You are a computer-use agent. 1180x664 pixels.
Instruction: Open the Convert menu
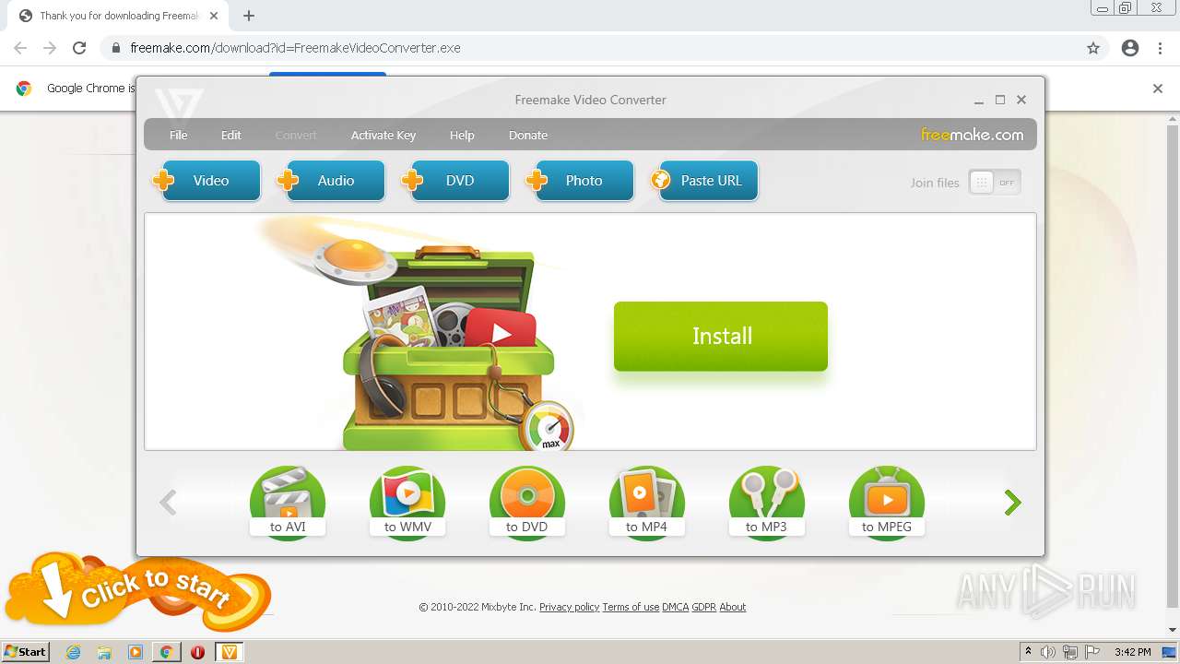click(296, 135)
